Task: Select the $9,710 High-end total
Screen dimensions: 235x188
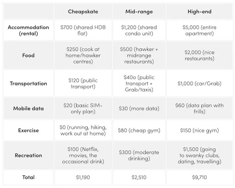Action: point(199,177)
